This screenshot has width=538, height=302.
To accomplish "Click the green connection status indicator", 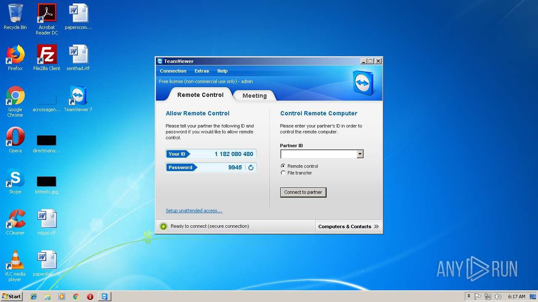I will click(164, 226).
